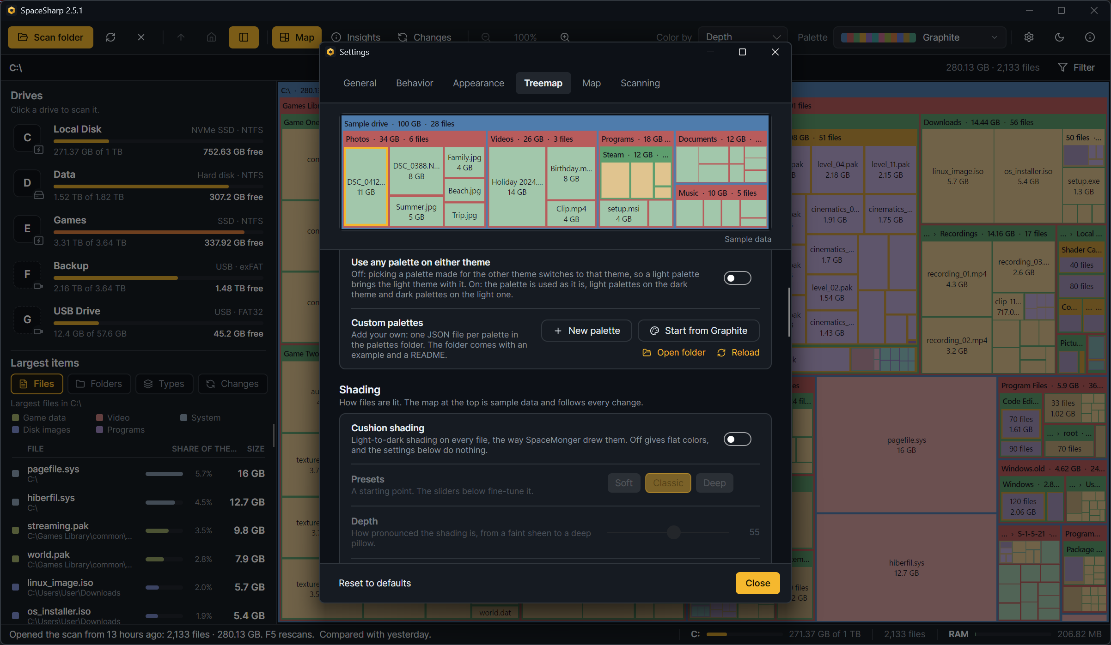1111x645 pixels.
Task: Open the Appearance tab in Settings
Action: click(x=478, y=83)
